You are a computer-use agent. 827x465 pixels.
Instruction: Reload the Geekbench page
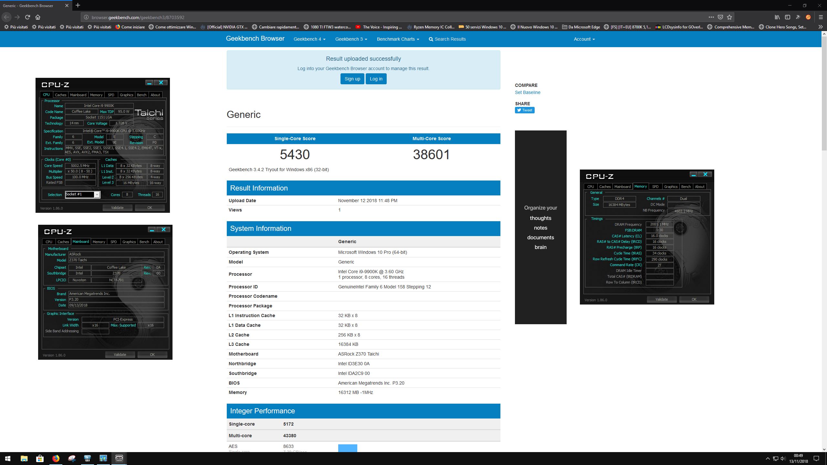(27, 17)
